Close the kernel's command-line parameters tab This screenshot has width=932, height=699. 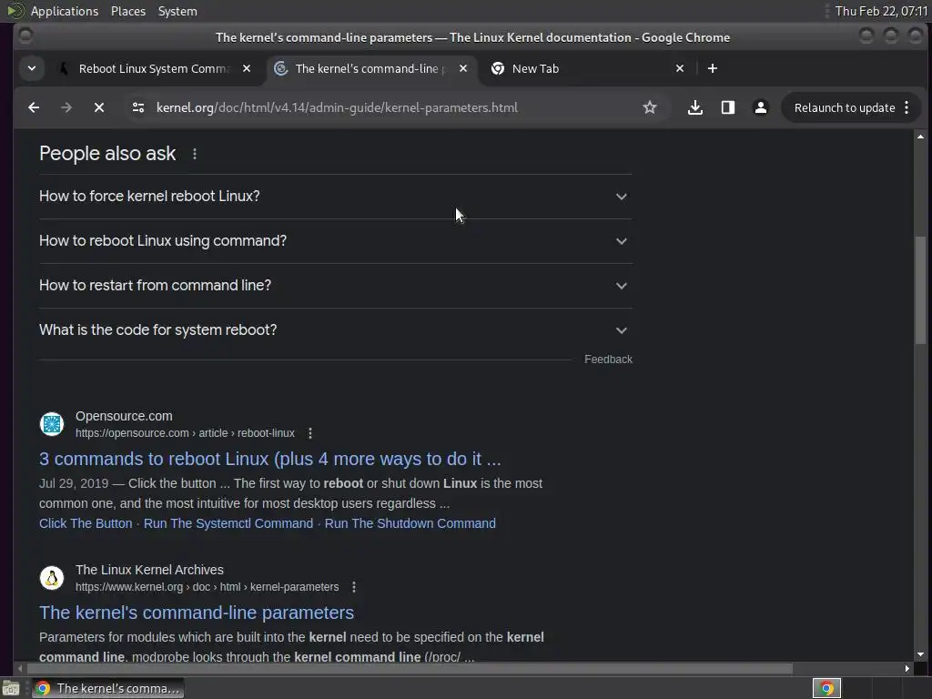[463, 68]
